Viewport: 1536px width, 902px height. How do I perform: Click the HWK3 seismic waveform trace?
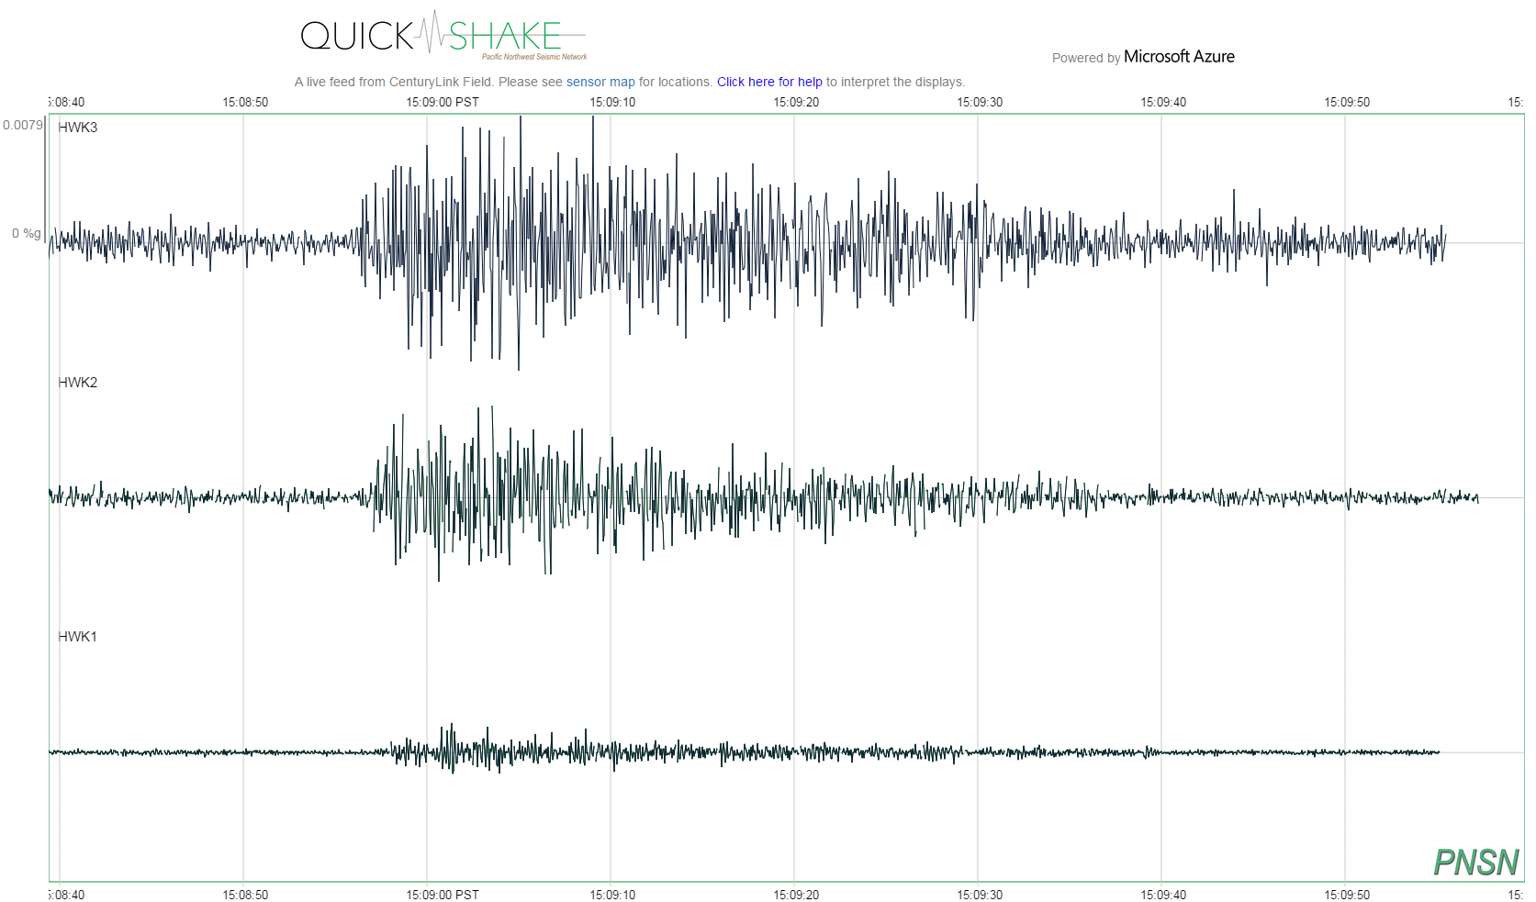747,242
